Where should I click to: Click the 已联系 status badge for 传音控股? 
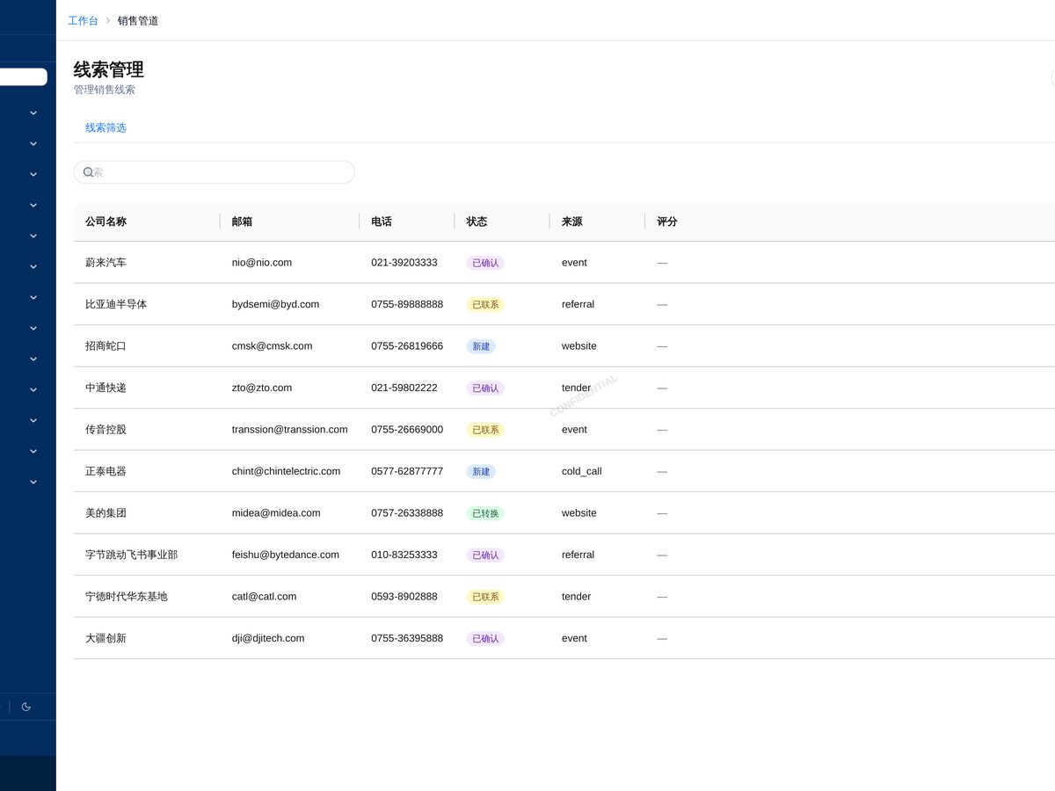pyautogui.click(x=485, y=430)
